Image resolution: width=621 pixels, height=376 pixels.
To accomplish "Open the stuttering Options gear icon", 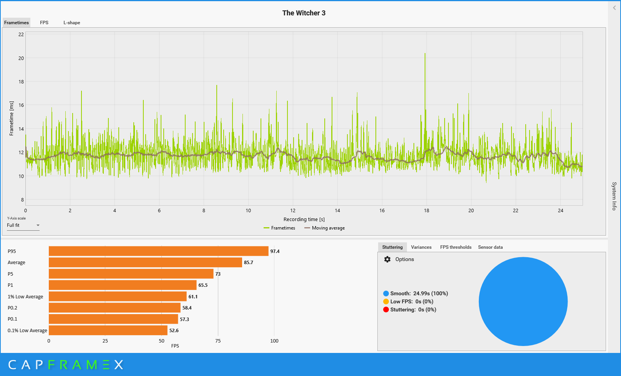I will pos(387,260).
